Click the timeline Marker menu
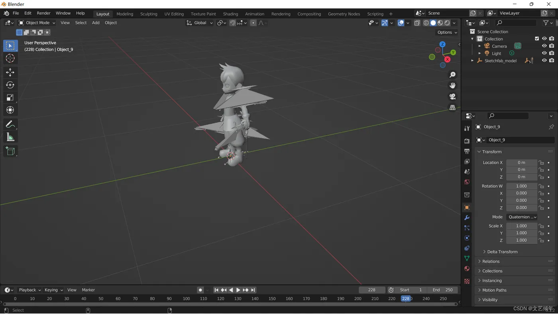Viewport: 558px width, 314px height. [x=88, y=290]
